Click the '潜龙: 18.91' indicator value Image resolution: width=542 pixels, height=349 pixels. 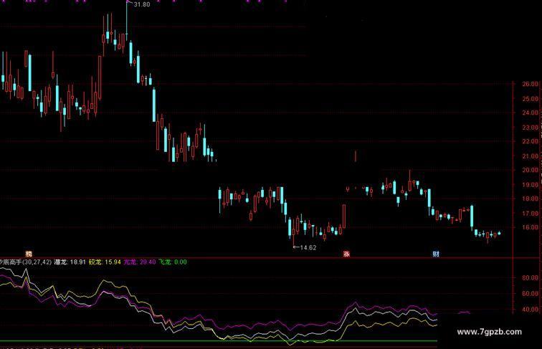(x=70, y=262)
